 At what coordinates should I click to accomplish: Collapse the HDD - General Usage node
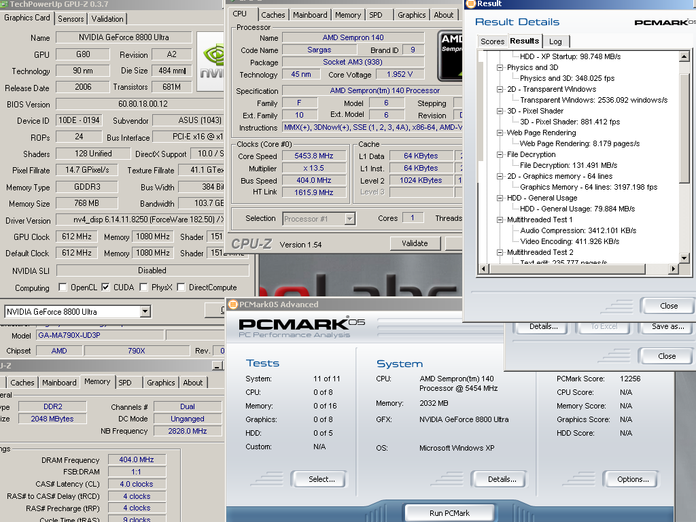pos(500,198)
